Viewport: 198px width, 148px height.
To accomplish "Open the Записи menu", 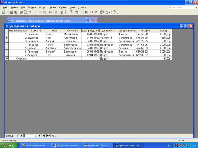I will tap(53, 7).
